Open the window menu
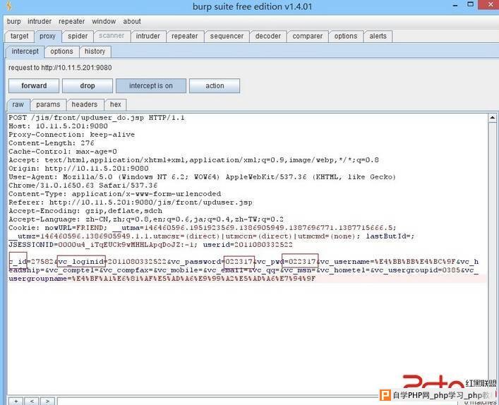499x405 pixels. click(104, 21)
